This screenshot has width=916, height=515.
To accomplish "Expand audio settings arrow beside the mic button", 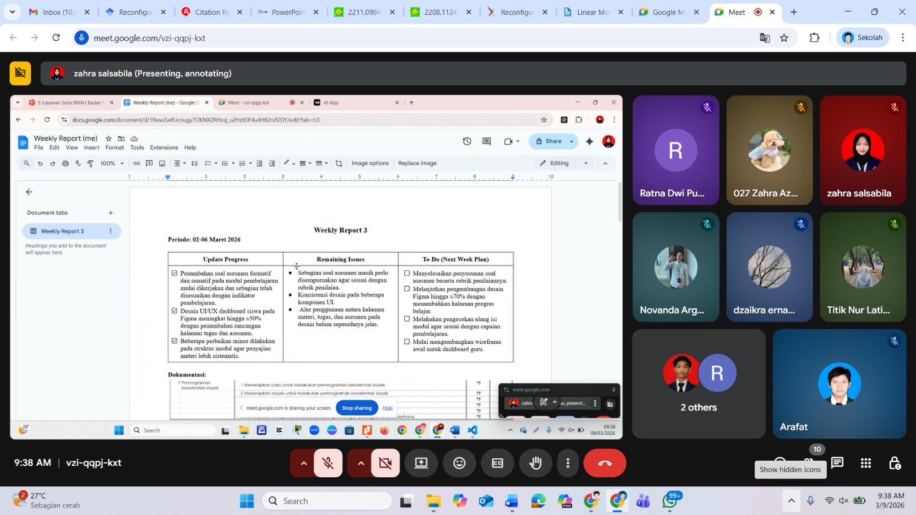I will [303, 463].
